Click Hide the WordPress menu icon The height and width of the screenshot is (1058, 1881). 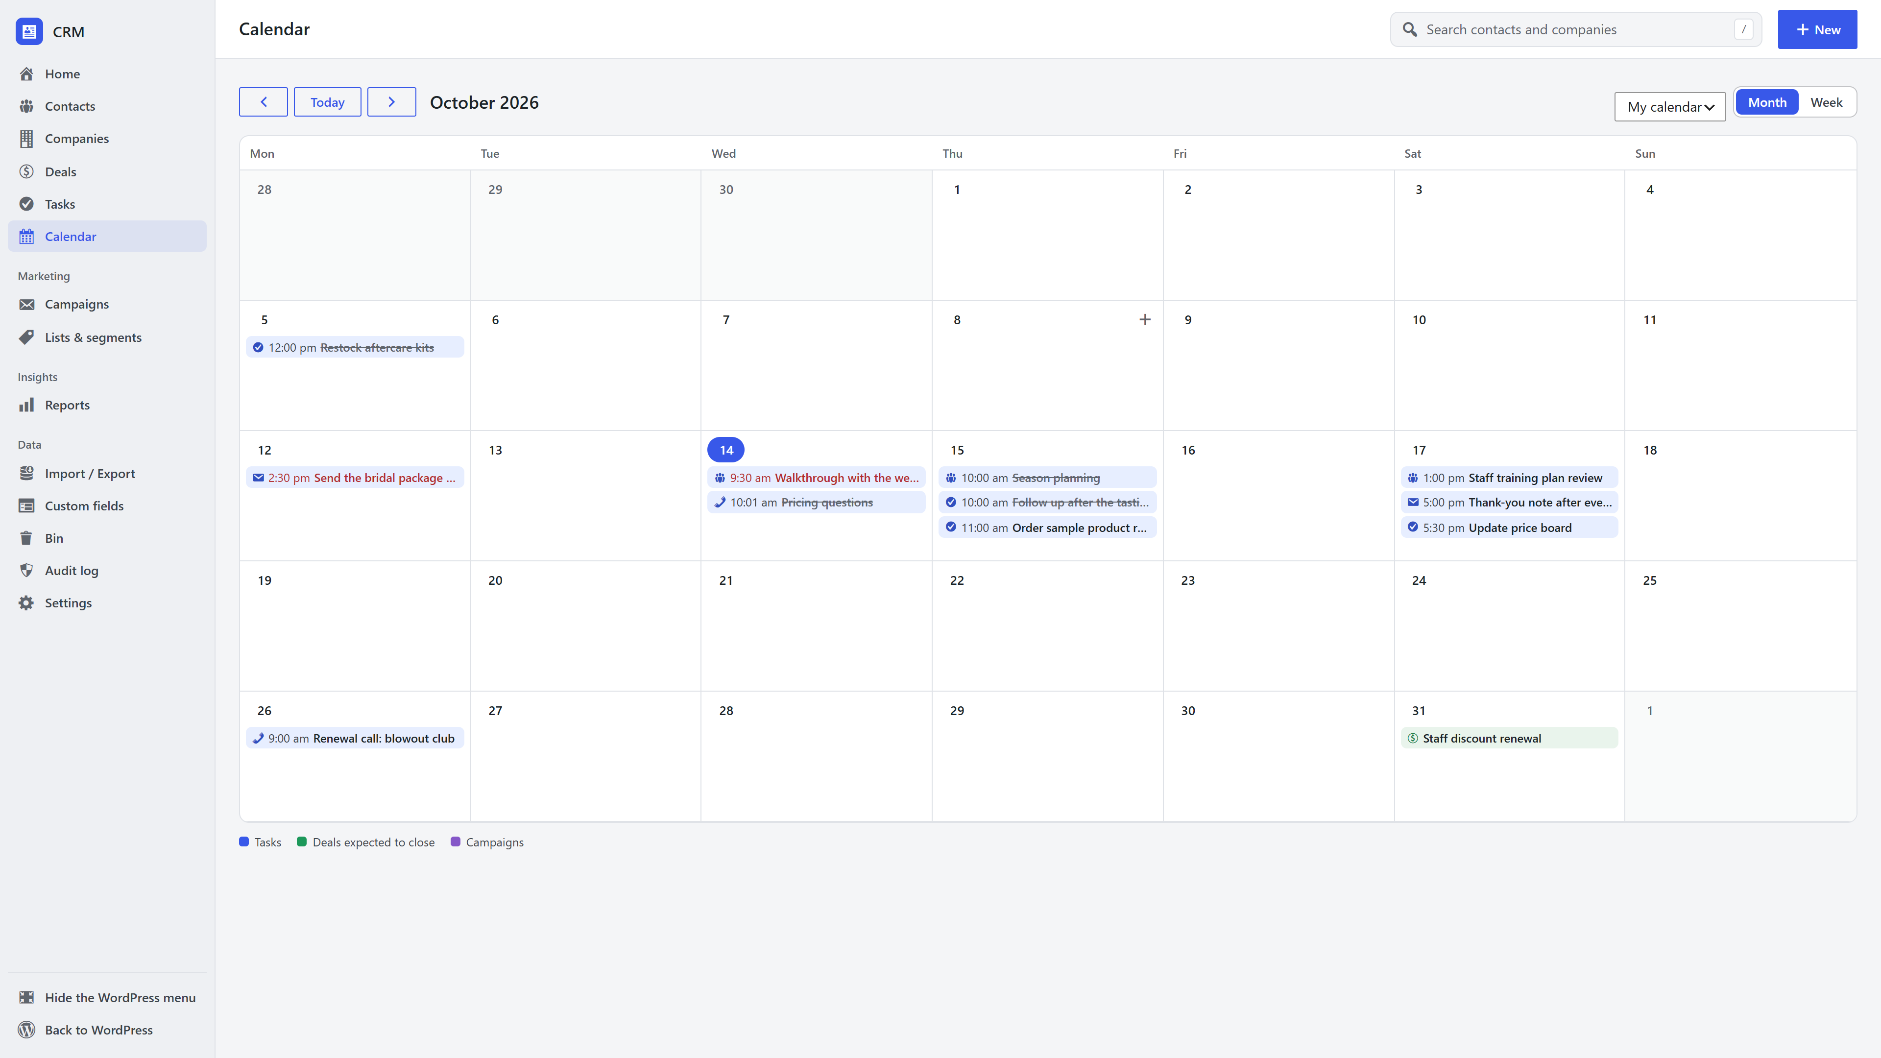(x=27, y=997)
